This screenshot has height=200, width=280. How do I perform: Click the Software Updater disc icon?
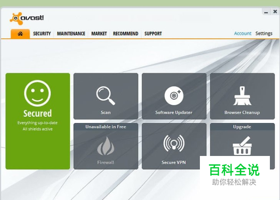pos(174,95)
